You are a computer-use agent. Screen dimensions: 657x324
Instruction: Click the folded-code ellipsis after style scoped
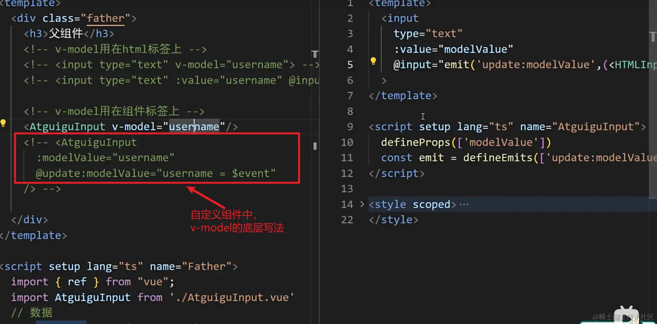tap(464, 205)
